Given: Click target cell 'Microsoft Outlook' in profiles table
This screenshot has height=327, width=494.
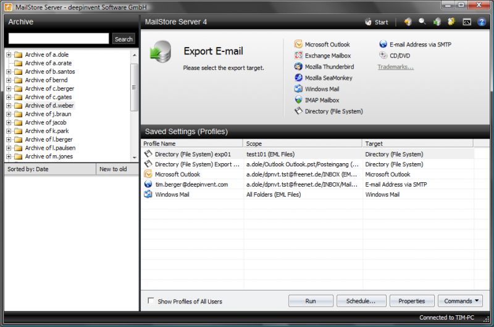Looking at the screenshot, I should point(388,174).
